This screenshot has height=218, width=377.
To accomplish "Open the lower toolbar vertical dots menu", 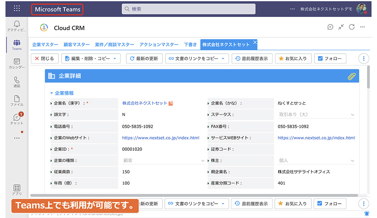I will pyautogui.click(x=363, y=204).
